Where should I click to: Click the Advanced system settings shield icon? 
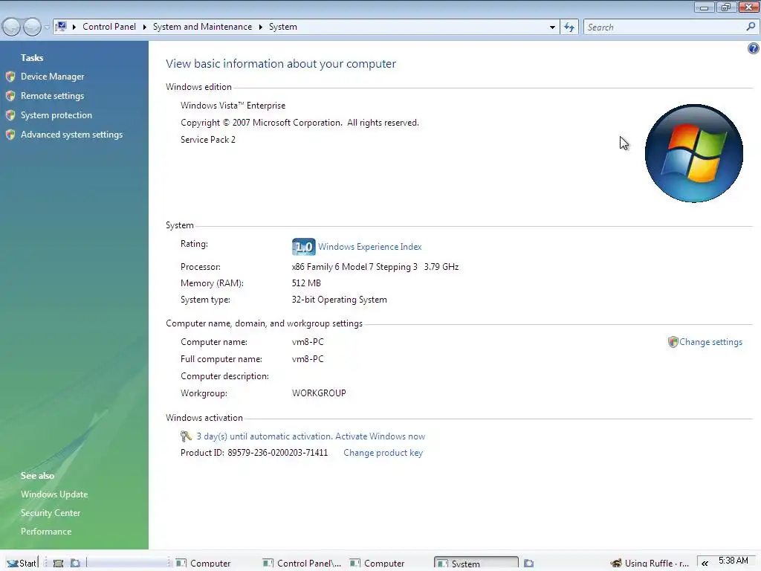point(10,135)
